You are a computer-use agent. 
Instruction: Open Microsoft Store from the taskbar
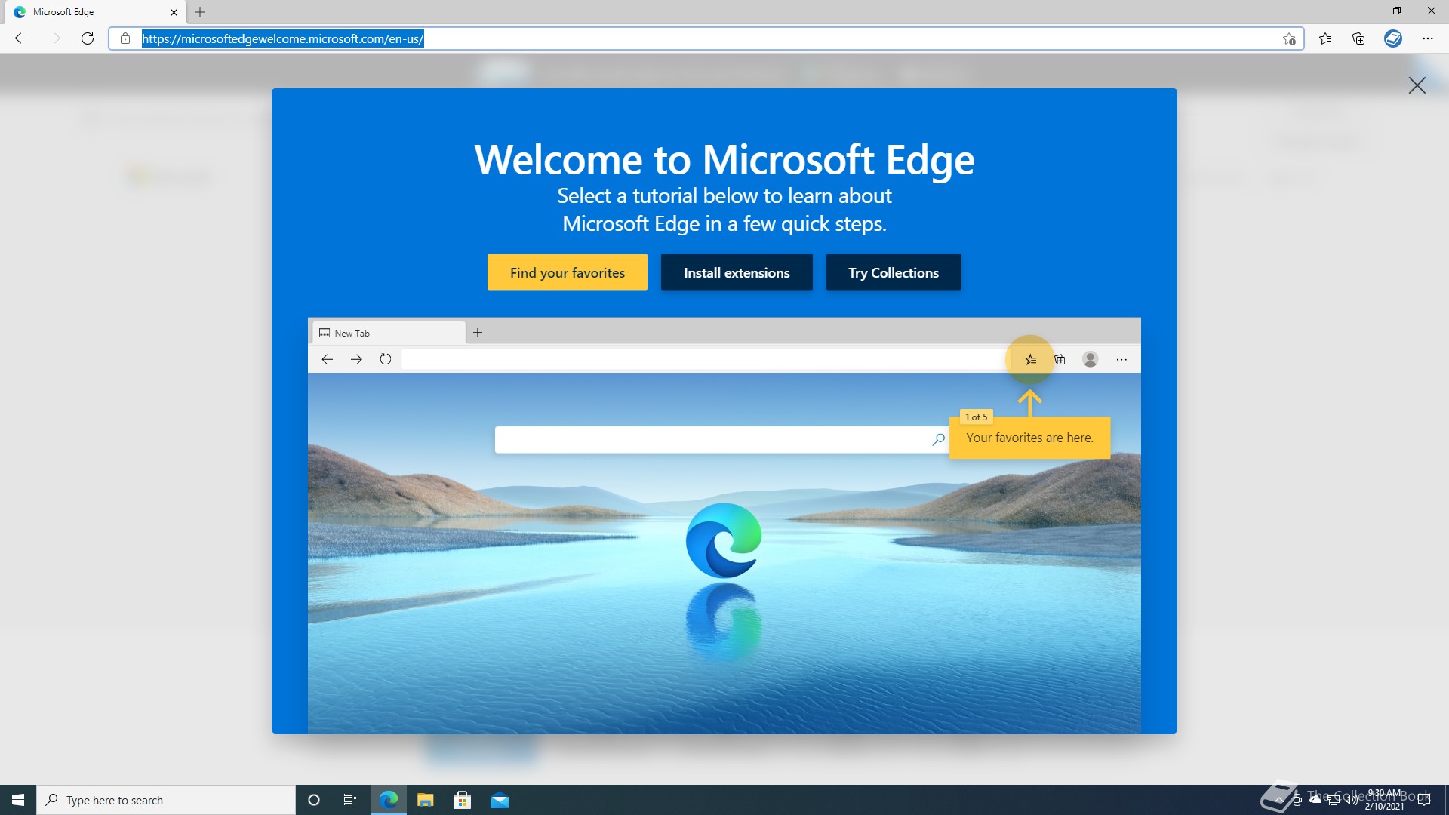(x=463, y=800)
